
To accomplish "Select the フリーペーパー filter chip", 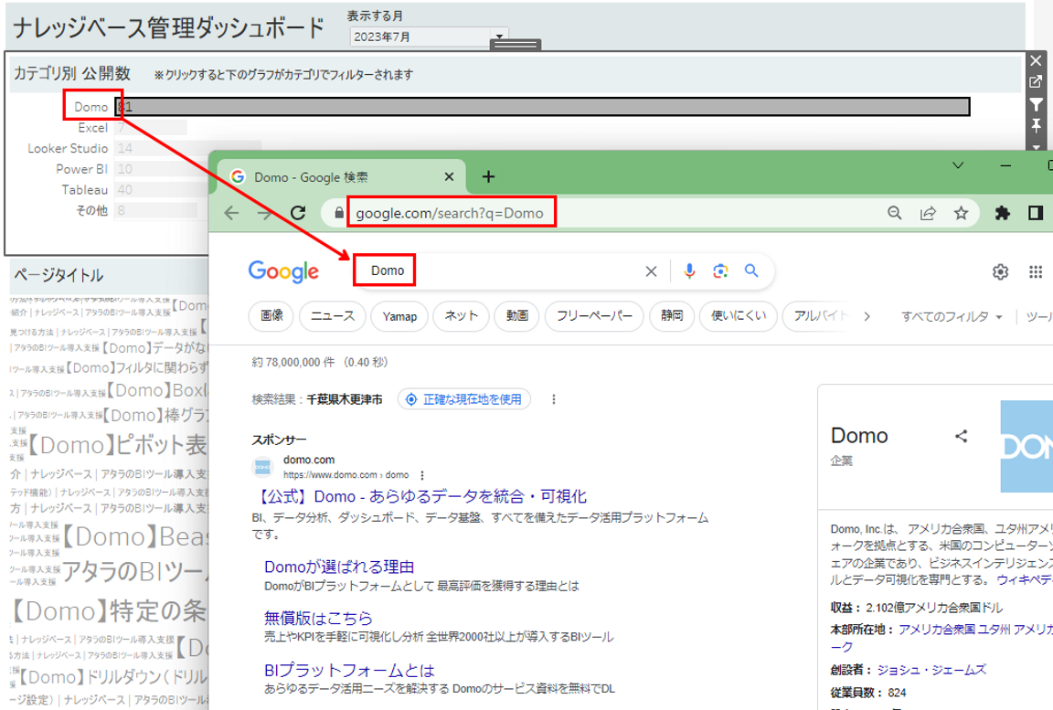I will tap(594, 316).
